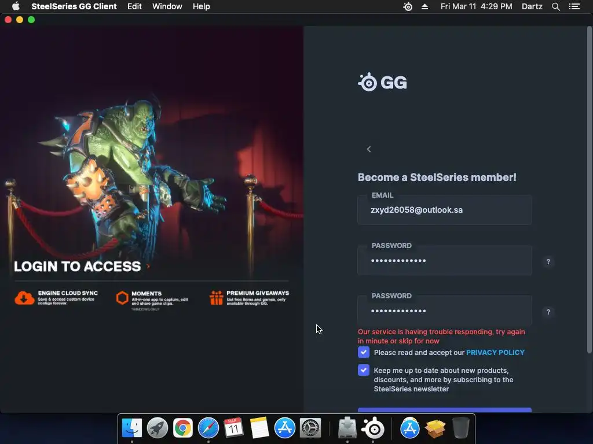Image resolution: width=593 pixels, height=444 pixels.
Task: Open Calendar from the Dock
Action: [233, 428]
